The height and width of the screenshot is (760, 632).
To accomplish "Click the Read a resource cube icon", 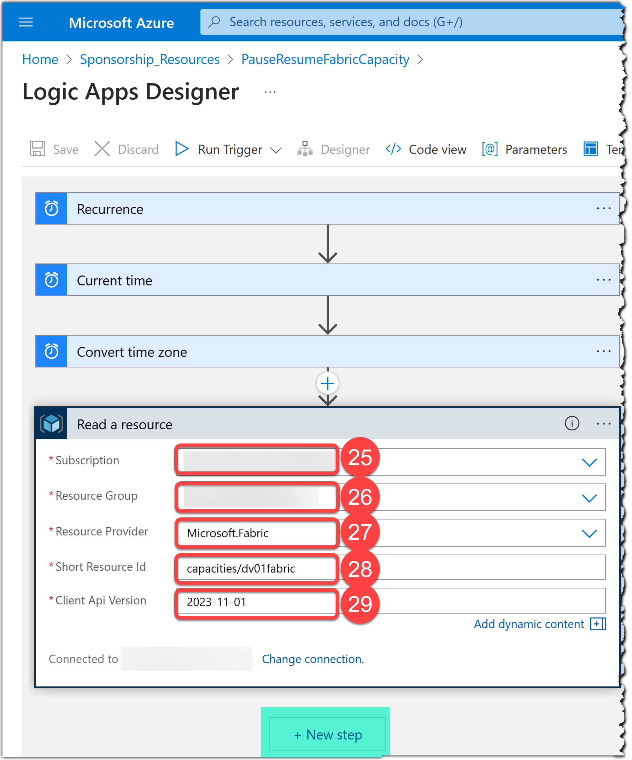I will coord(51,424).
